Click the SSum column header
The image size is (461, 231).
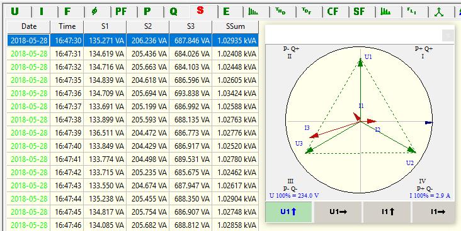pos(235,26)
